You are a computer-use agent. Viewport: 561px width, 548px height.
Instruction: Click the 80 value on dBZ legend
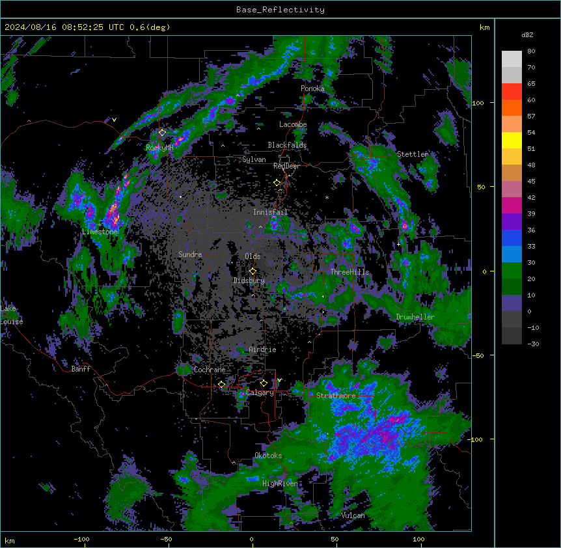point(531,51)
